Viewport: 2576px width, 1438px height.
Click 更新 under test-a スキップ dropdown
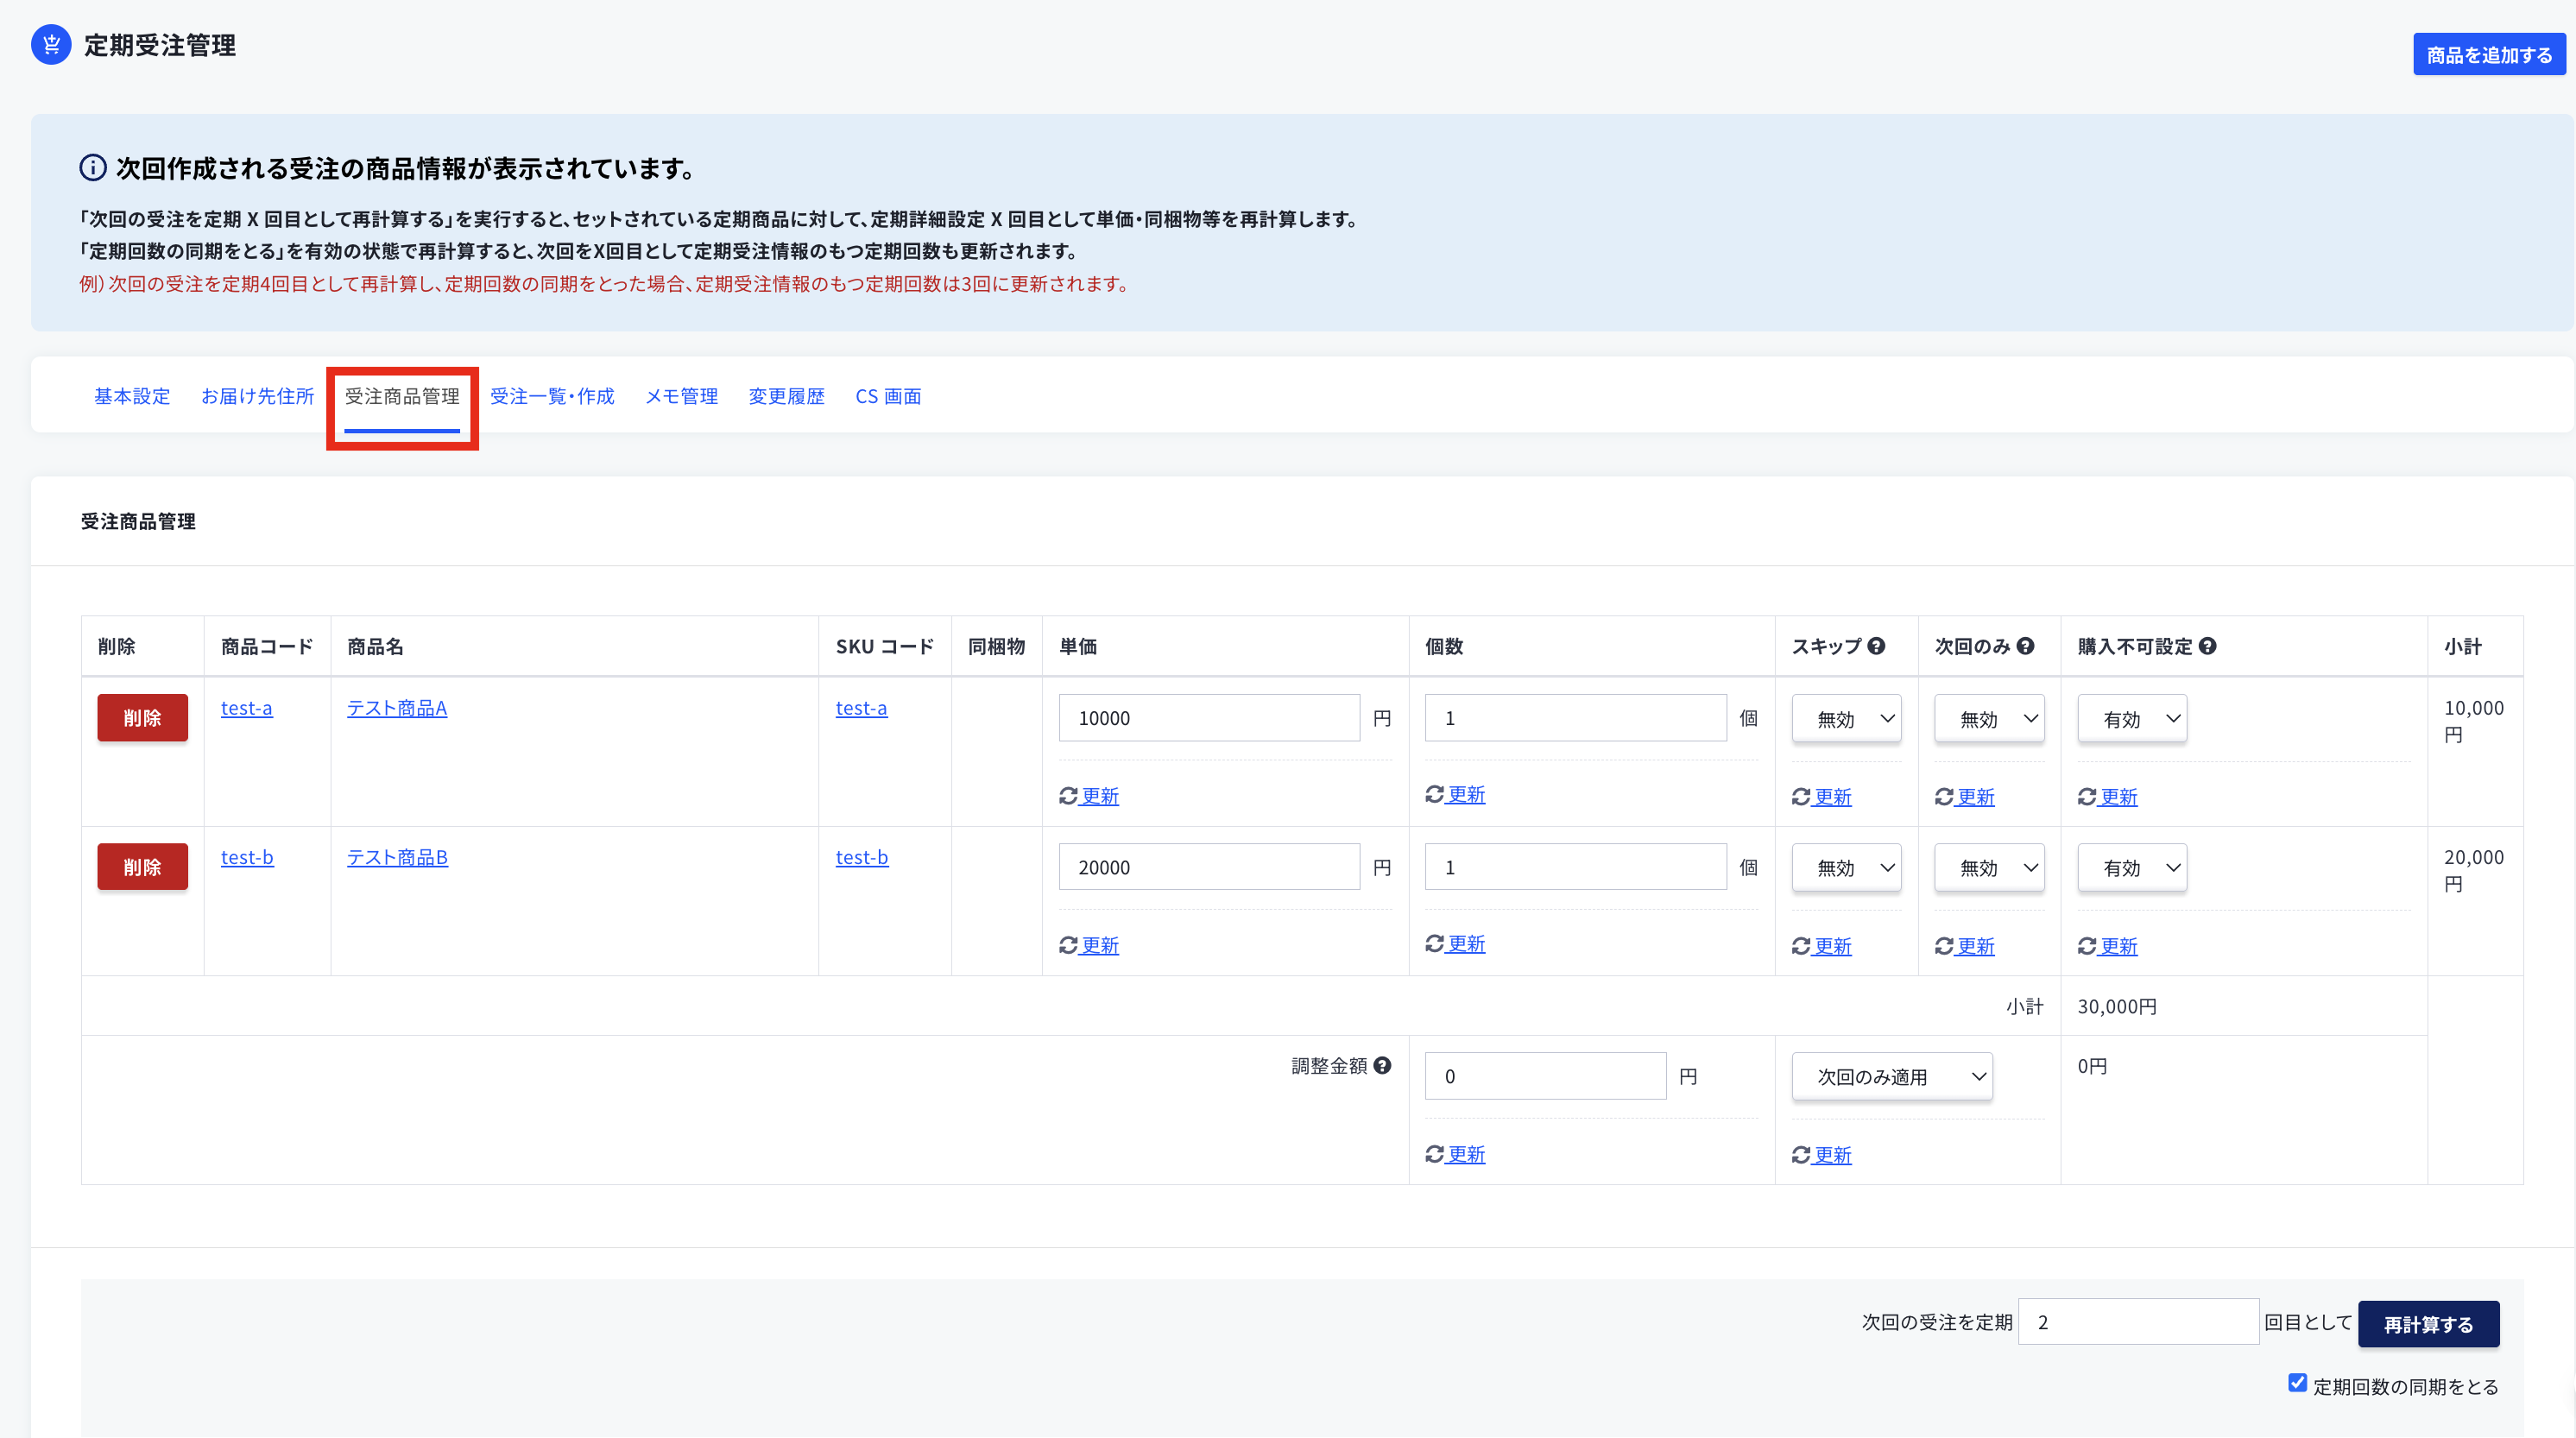(1822, 797)
